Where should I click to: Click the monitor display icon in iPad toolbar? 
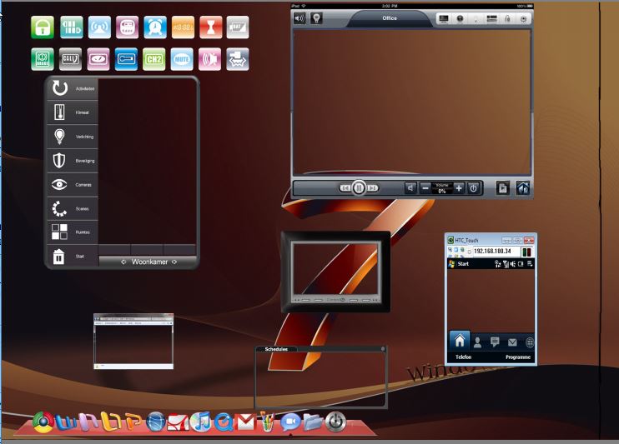pos(444,18)
